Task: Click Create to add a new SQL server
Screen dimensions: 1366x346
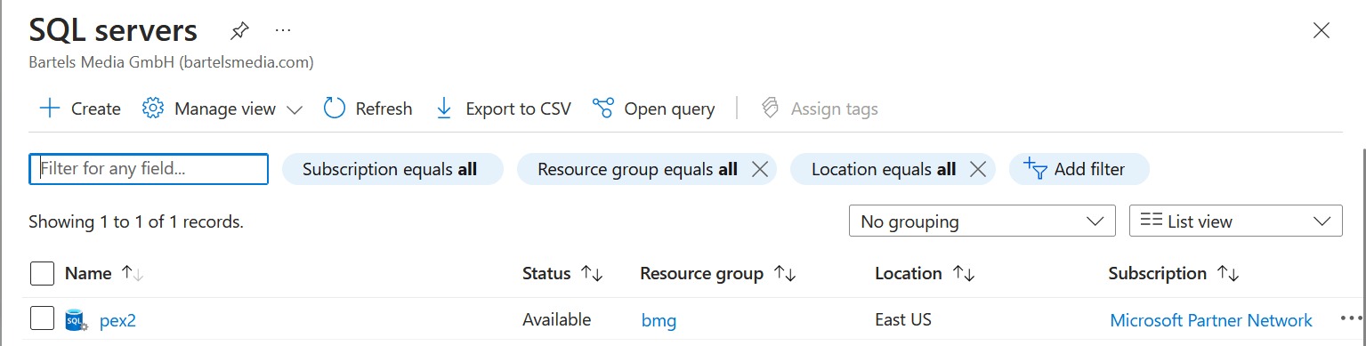Action: click(80, 109)
